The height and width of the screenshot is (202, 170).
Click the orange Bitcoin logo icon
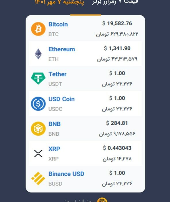tap(38, 29)
